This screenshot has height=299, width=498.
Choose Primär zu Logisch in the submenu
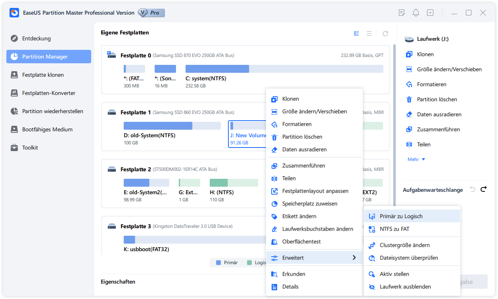click(x=412, y=216)
